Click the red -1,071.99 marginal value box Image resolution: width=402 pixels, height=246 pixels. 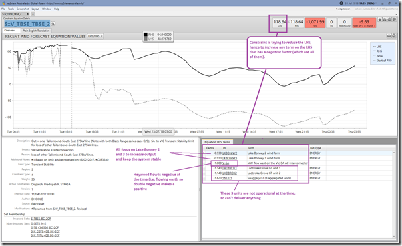coord(315,23)
